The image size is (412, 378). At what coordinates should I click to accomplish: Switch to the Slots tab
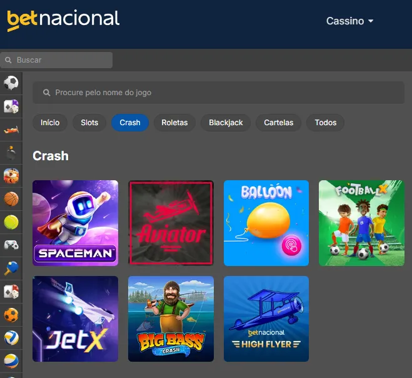coord(89,123)
